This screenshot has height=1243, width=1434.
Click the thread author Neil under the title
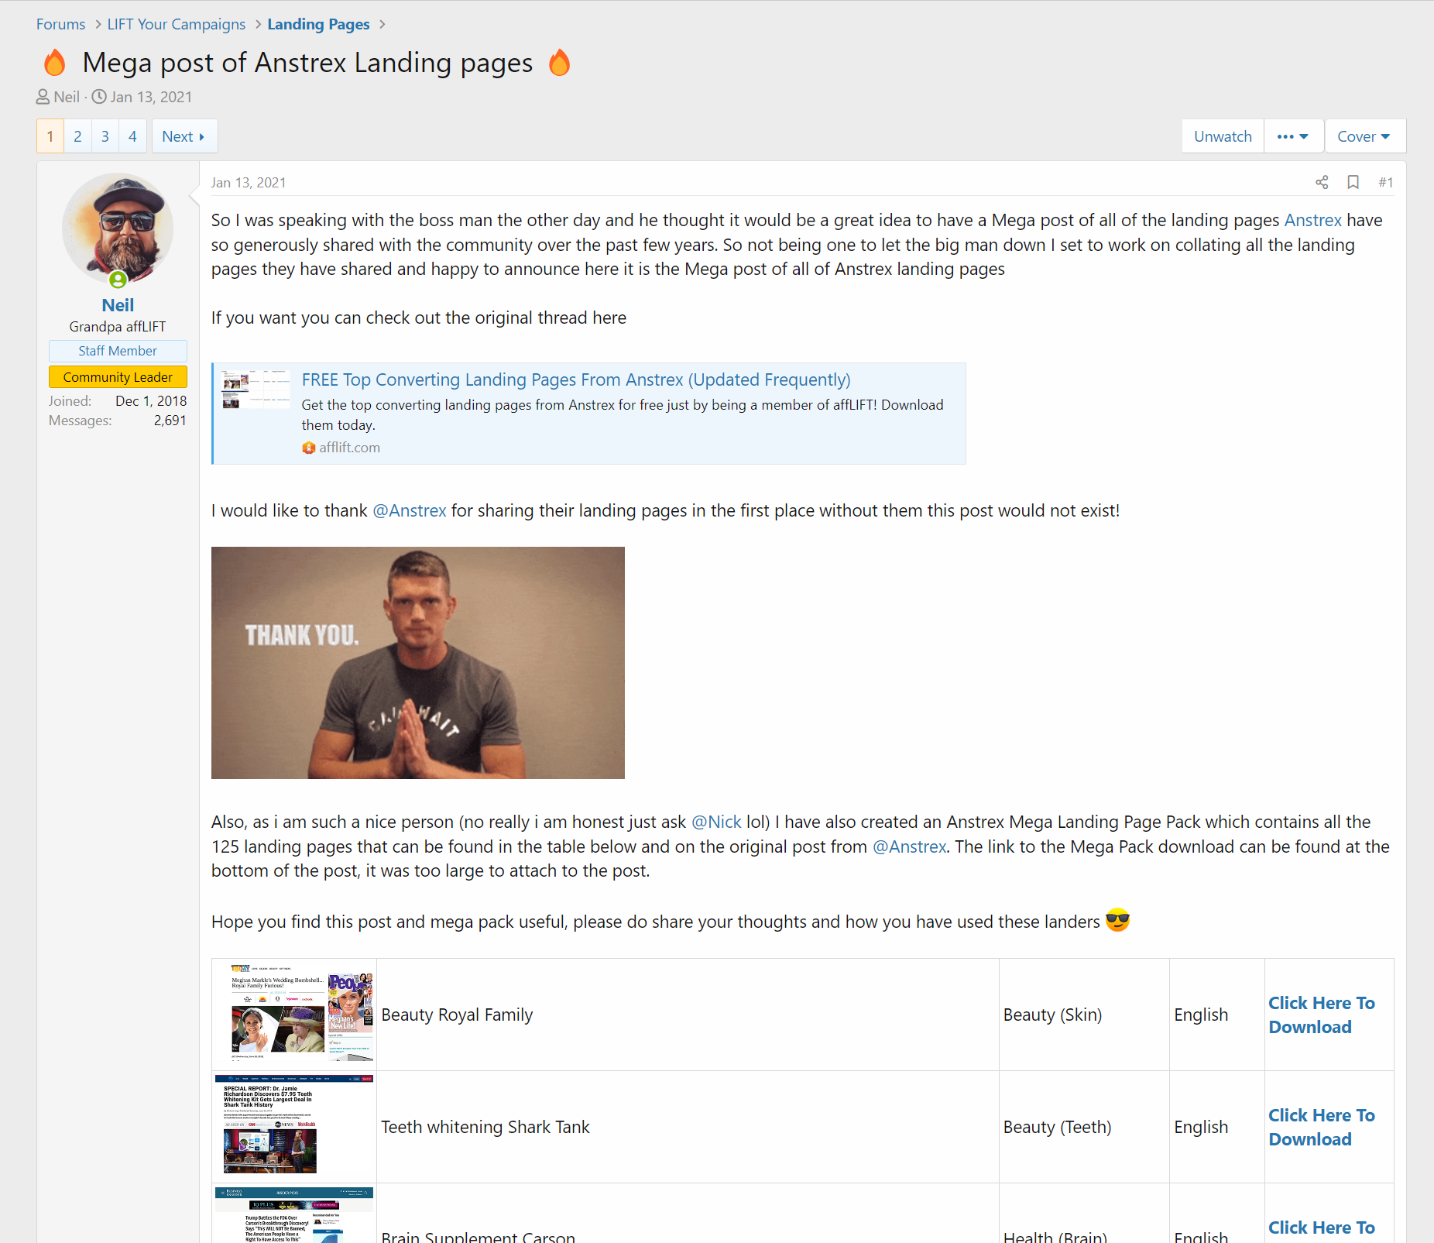67,97
